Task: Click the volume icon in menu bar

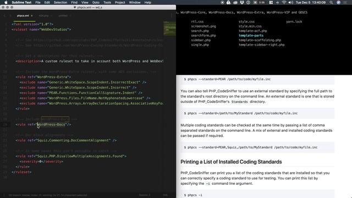Action: pos(291,2)
